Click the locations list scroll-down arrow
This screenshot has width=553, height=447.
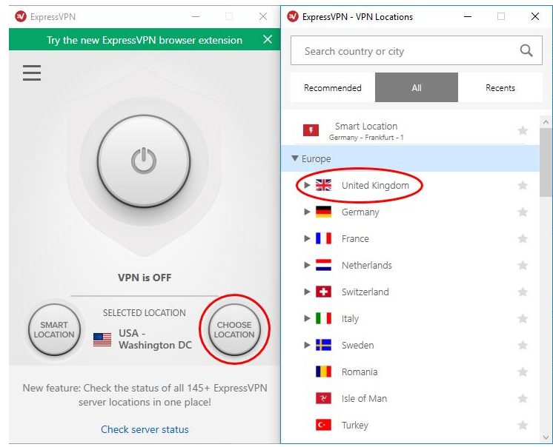click(546, 437)
